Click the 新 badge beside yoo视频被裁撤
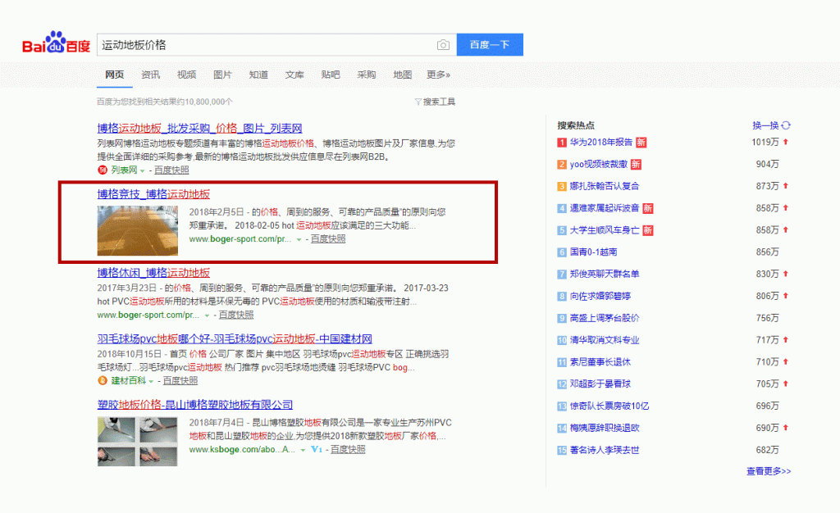The width and height of the screenshot is (840, 513). pos(636,164)
